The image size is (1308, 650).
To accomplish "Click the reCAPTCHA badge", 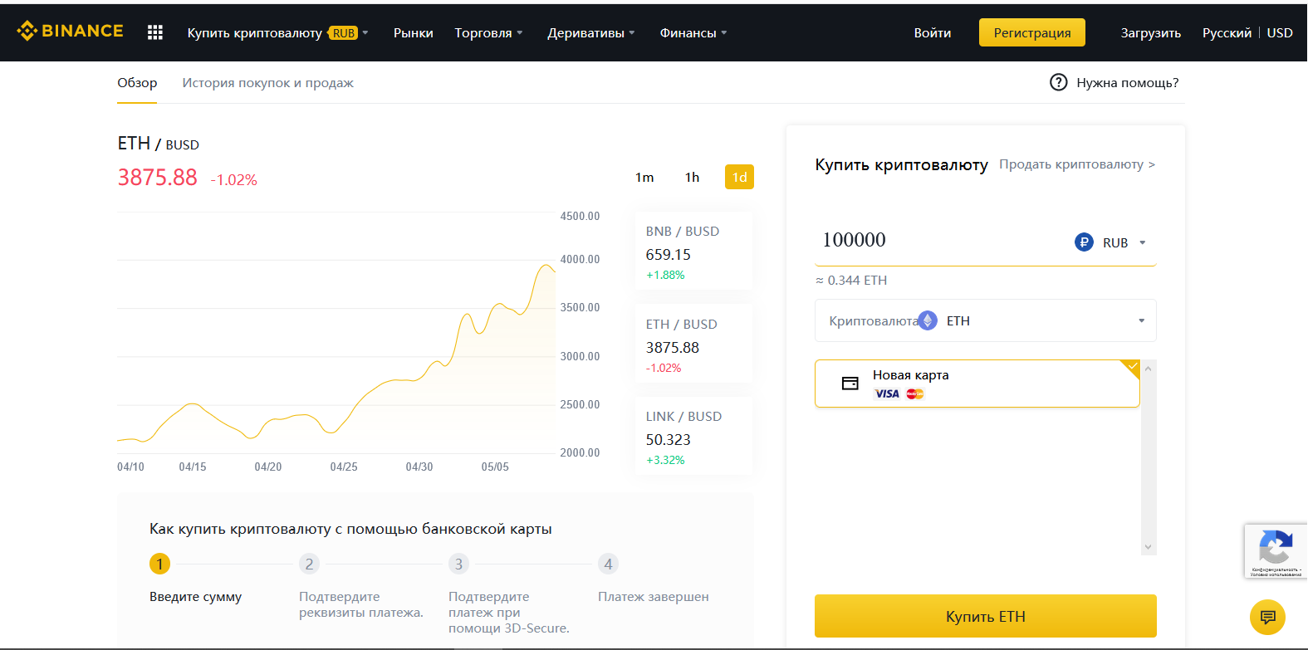I will (1276, 551).
